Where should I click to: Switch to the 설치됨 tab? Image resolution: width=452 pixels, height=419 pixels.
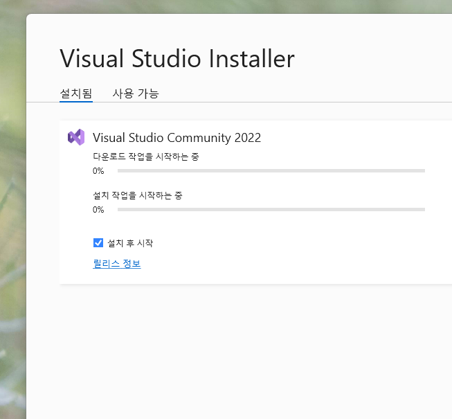point(76,93)
